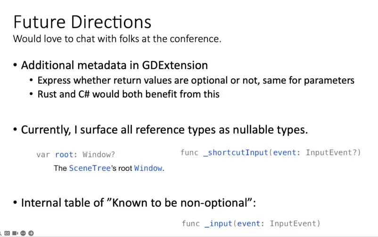The image size is (378, 237).
Task: Click the Window link after "SceneTree's root"
Action: pos(148,168)
